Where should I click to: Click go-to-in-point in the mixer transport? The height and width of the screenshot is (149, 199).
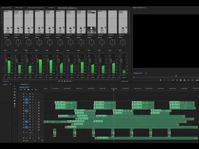(x=59, y=81)
